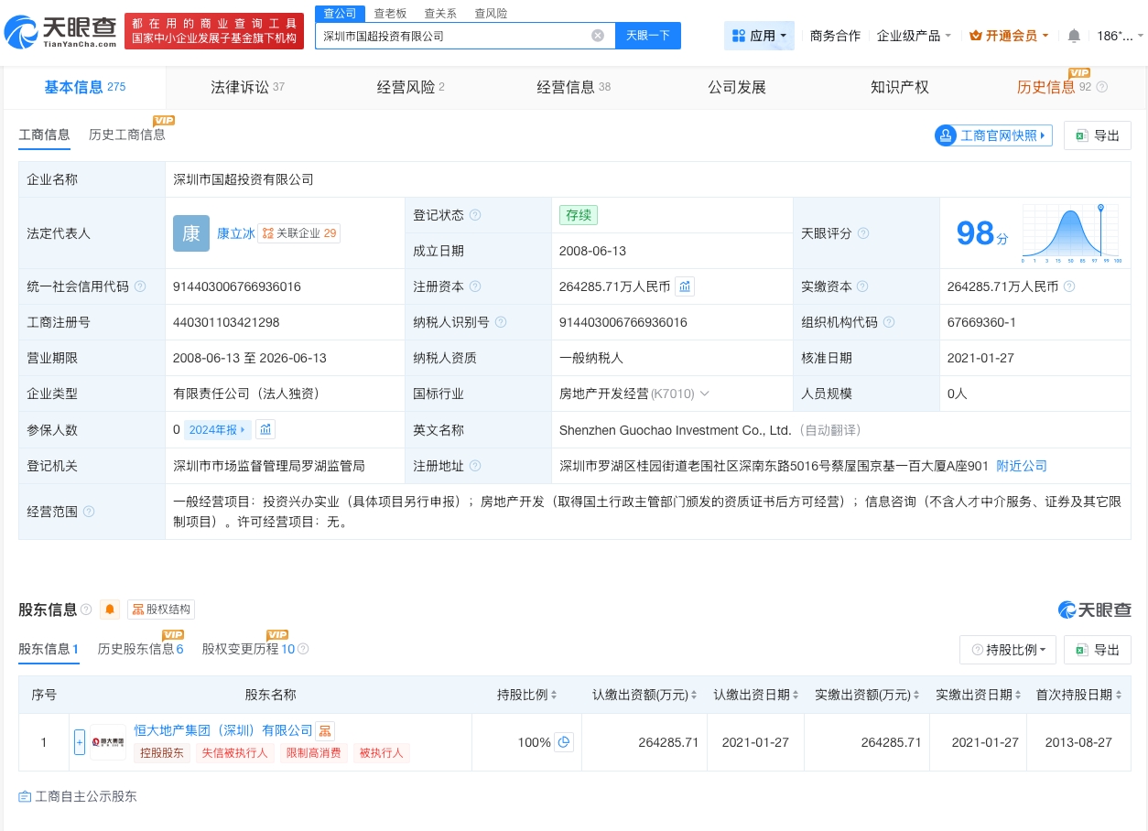This screenshot has width=1148, height=831.
Task: Click the help icon next to 经营范围
Action: point(89,512)
